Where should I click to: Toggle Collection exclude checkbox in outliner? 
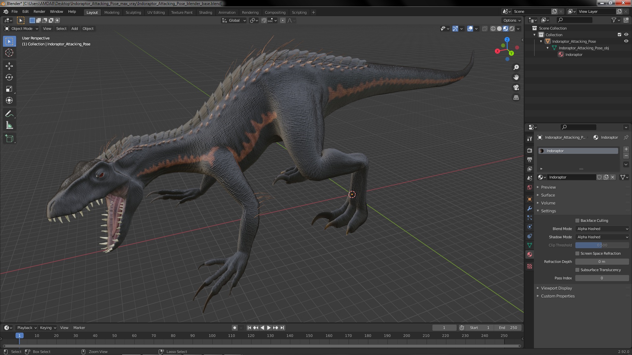619,35
